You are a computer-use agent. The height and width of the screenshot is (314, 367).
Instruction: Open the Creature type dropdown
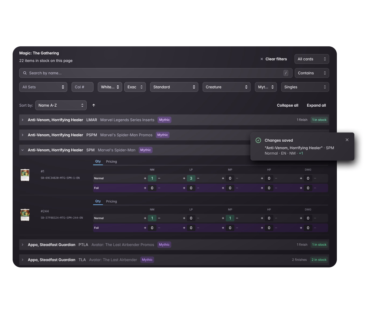[227, 87]
